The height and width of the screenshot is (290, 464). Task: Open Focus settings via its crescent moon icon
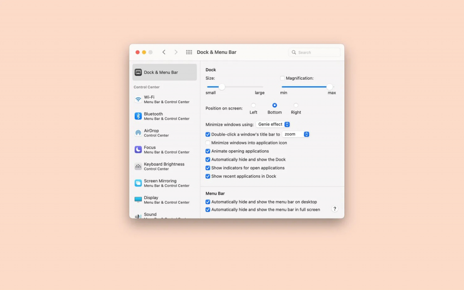click(138, 149)
